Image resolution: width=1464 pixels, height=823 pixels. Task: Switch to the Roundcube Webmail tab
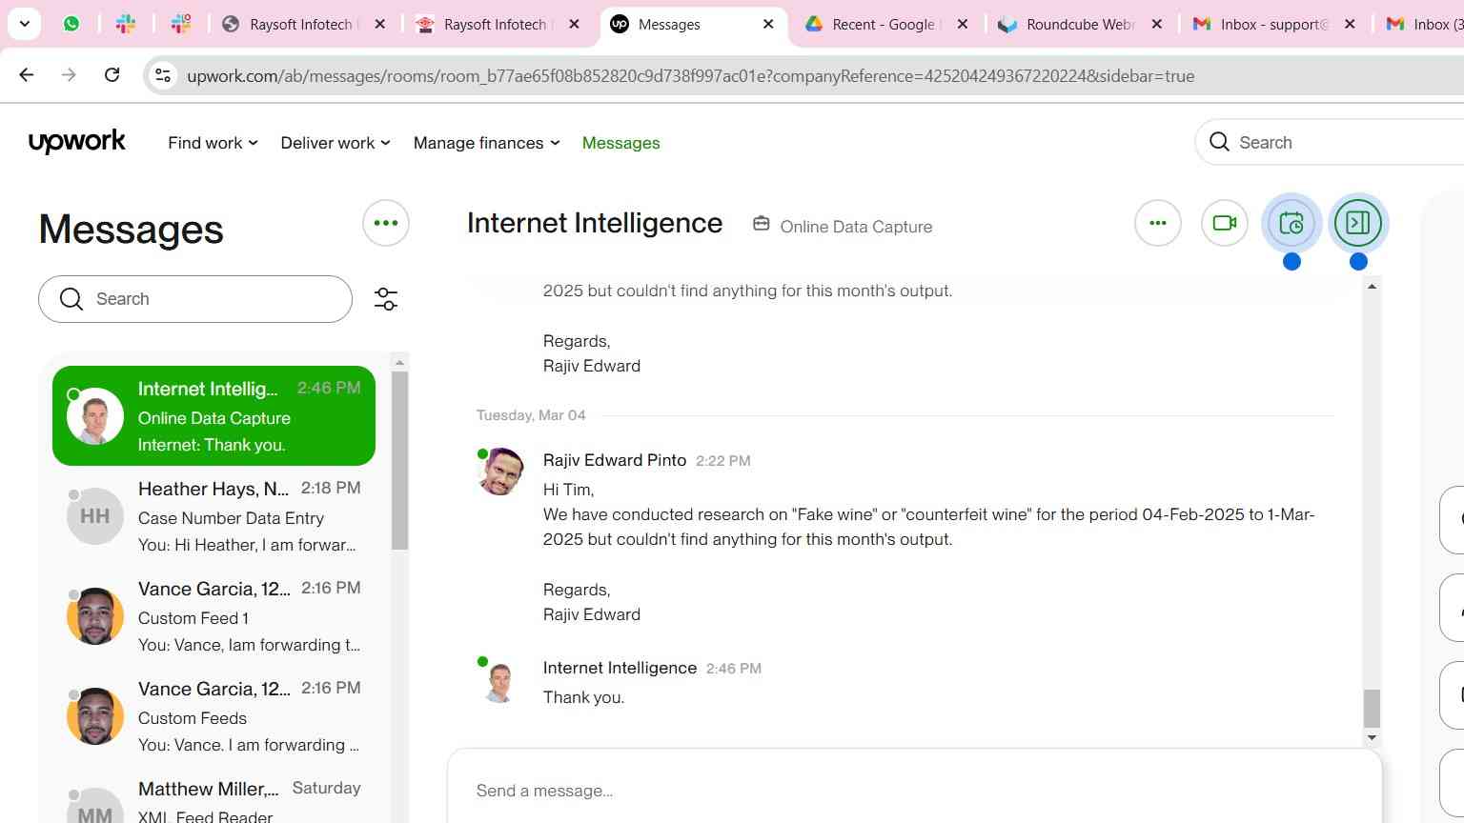pos(1080,24)
